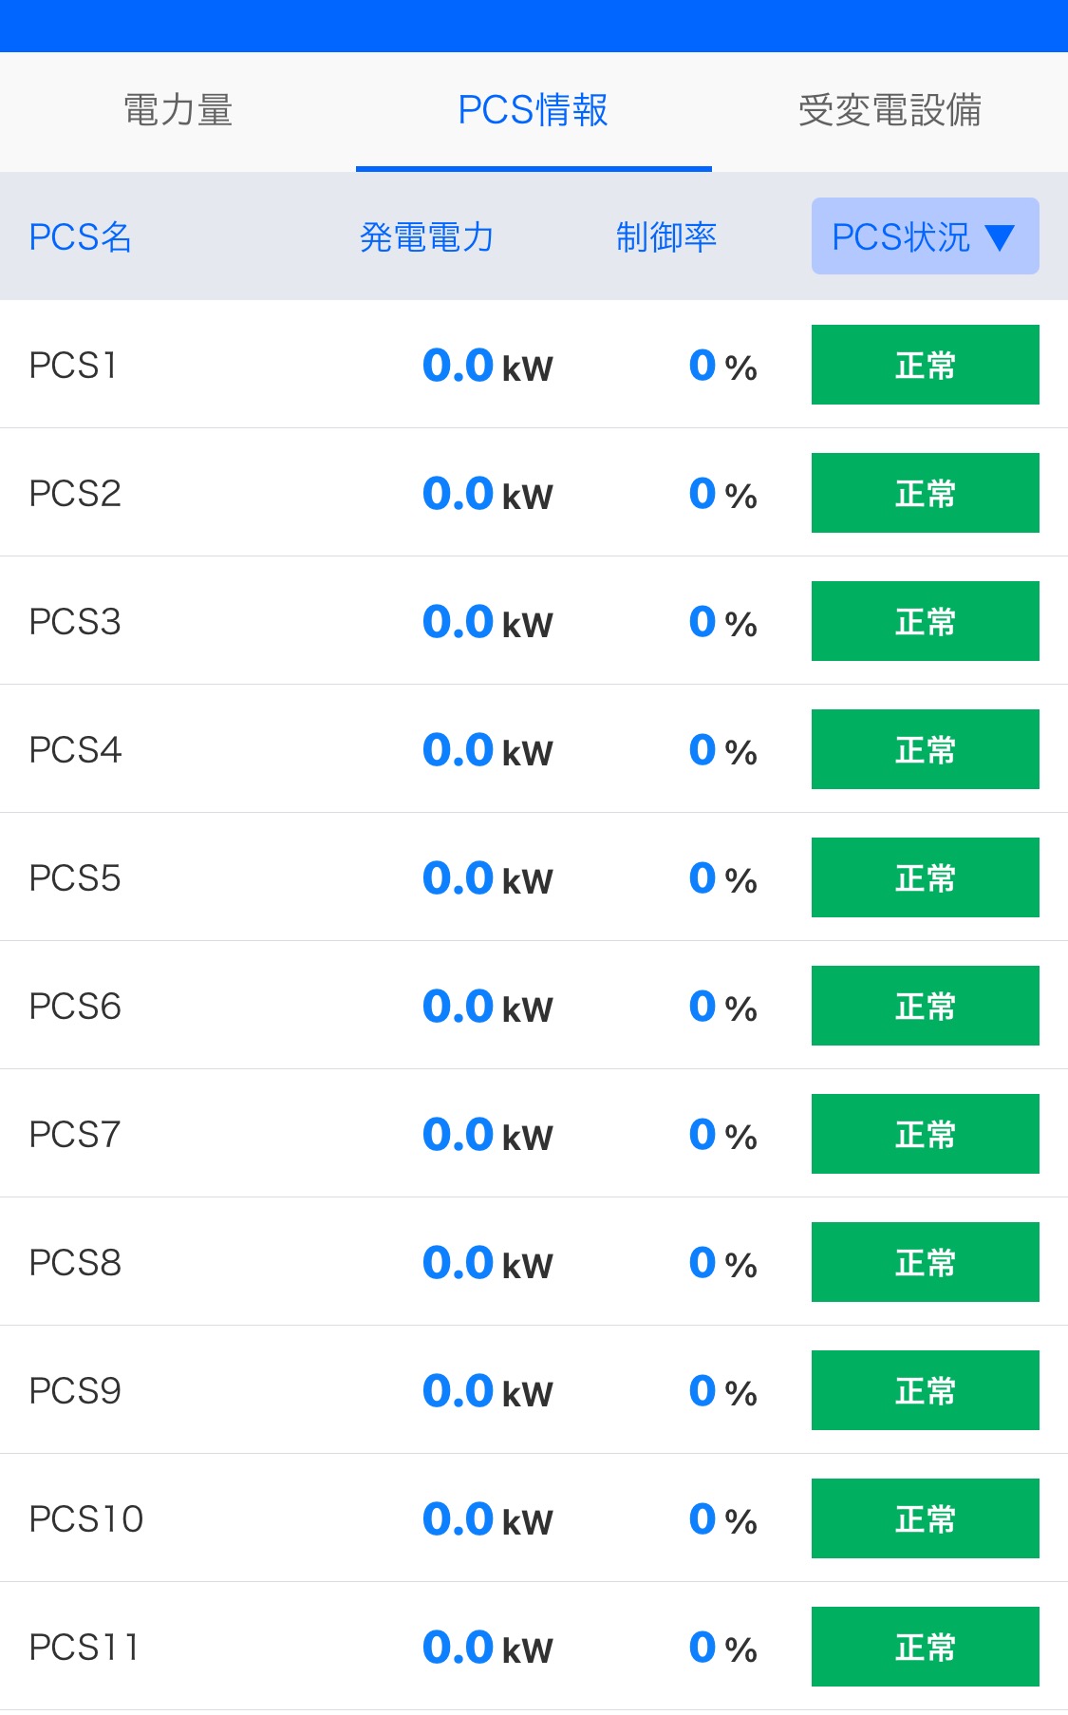Switch to the 電力量 tab
Viewport: 1068px width, 1715px height.
pos(178,111)
